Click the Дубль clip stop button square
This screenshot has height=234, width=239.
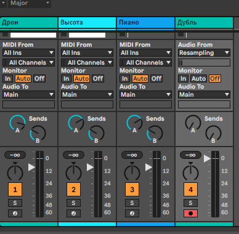click(181, 34)
